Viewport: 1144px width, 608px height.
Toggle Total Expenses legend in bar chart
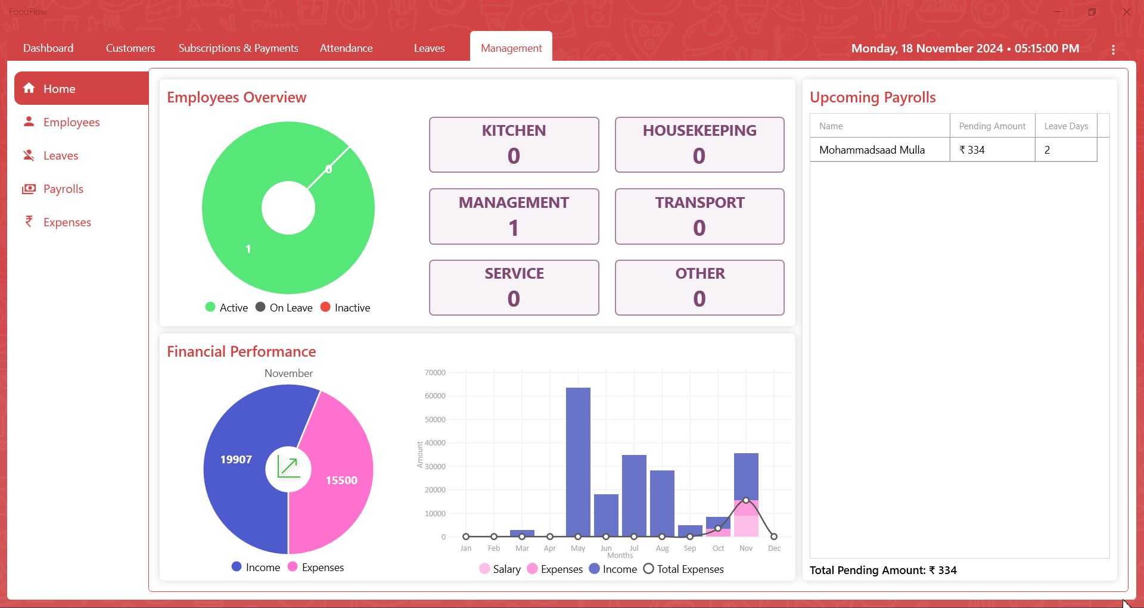coord(683,569)
